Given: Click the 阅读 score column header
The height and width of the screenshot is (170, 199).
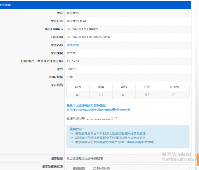Looking at the screenshot, I should tap(101, 87).
